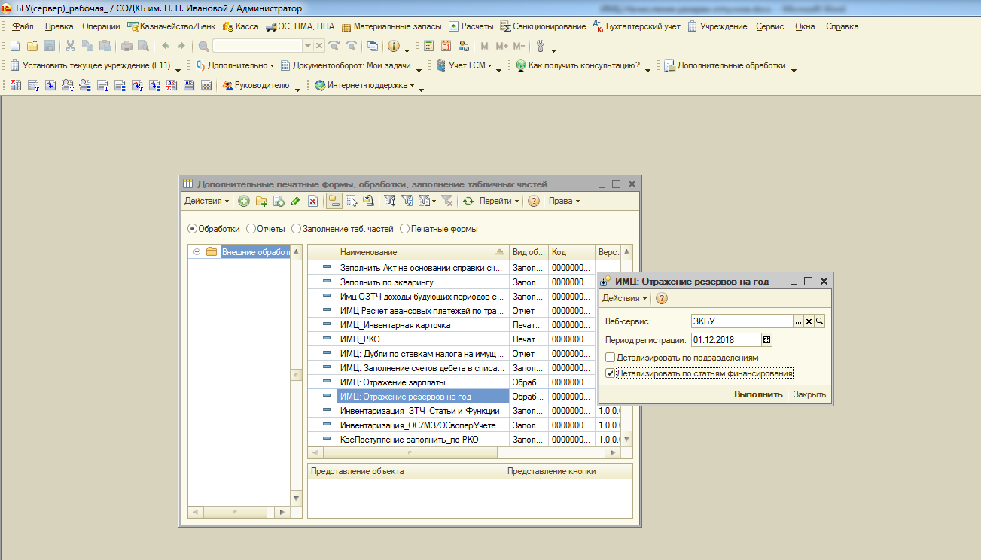Select the Отчеты radio button
Image resolution: width=981 pixels, height=560 pixels.
(x=251, y=229)
